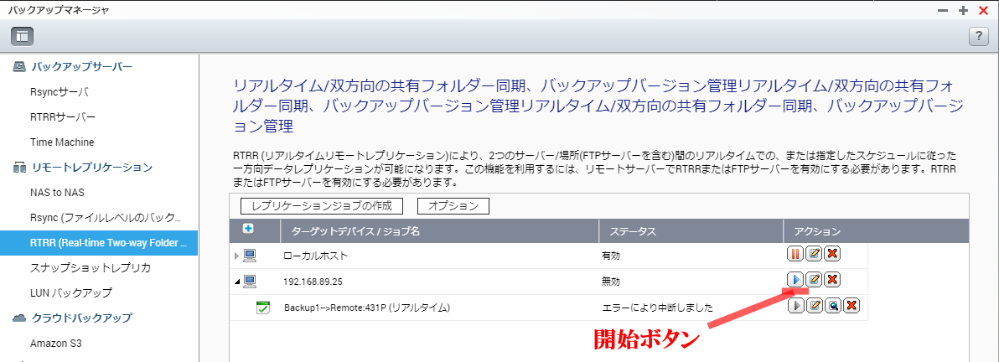Image resolution: width=999 pixels, height=362 pixels.
Task: Delete the 192.168.89.25 entry
Action: (x=832, y=279)
